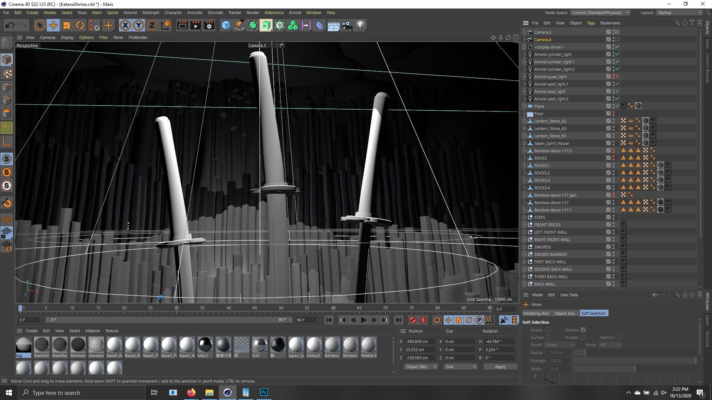The width and height of the screenshot is (712, 400).
Task: Activate the Scale tool
Action: tap(67, 25)
